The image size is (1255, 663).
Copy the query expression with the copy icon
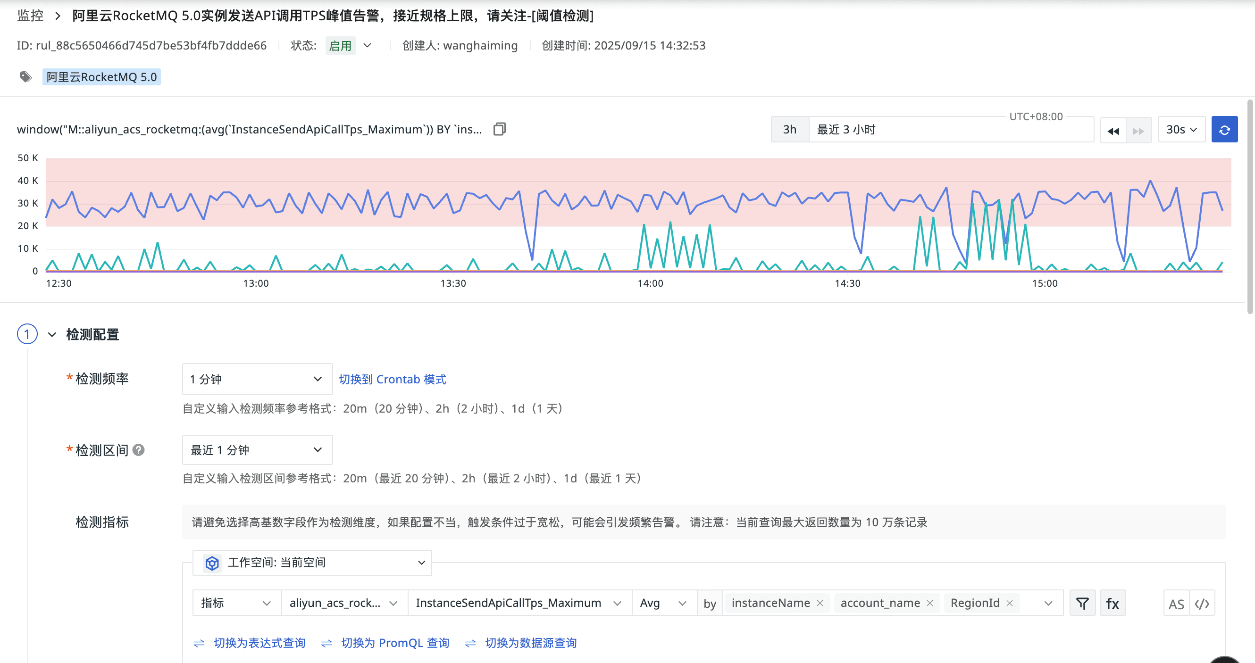pyautogui.click(x=499, y=129)
